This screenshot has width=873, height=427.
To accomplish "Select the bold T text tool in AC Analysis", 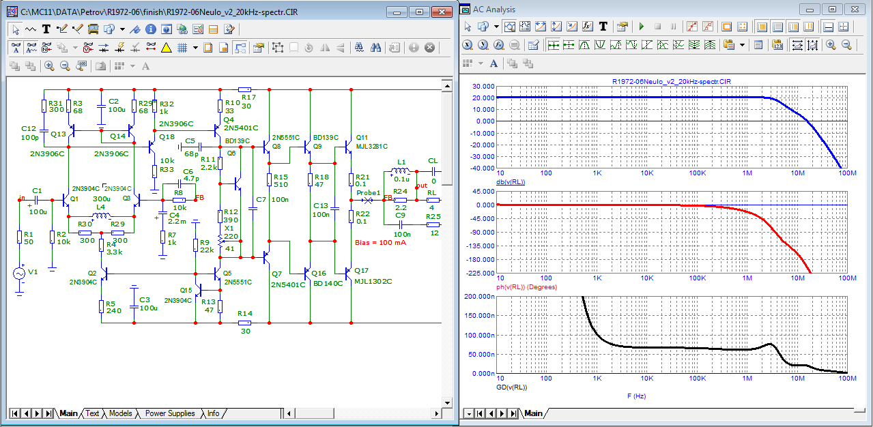I will coord(603,27).
